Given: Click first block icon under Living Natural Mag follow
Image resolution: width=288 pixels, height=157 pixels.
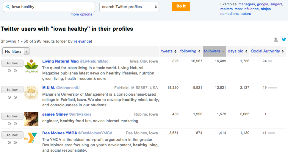Looking at the screenshot, I should click(x=9, y=71).
